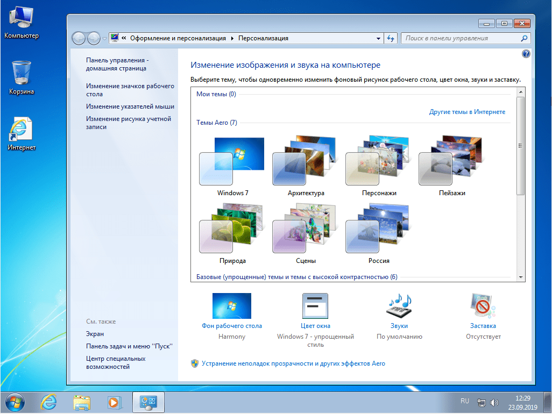Open Оформление и персонализация breadcrumb
Screen dimensions: 552x414
click(178, 38)
